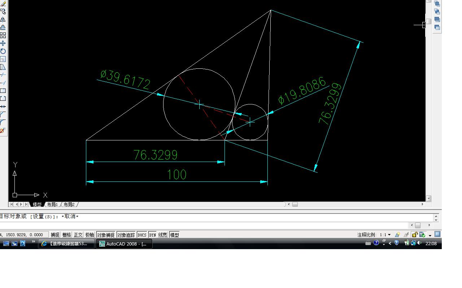The height and width of the screenshot is (288, 462).
Task: Click the annotation visibility icon in status bar
Action: [397, 235]
